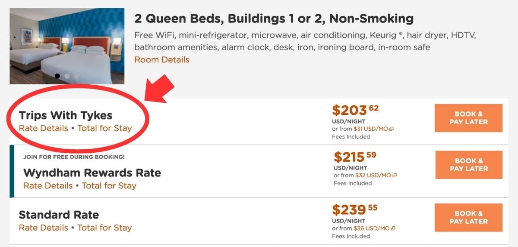The width and height of the screenshot is (518, 247).
Task: View Rate Details for Wyndham Rewards Rate
Action: pos(48,186)
